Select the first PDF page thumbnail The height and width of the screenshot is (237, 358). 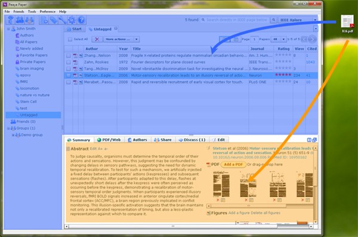point(221,185)
